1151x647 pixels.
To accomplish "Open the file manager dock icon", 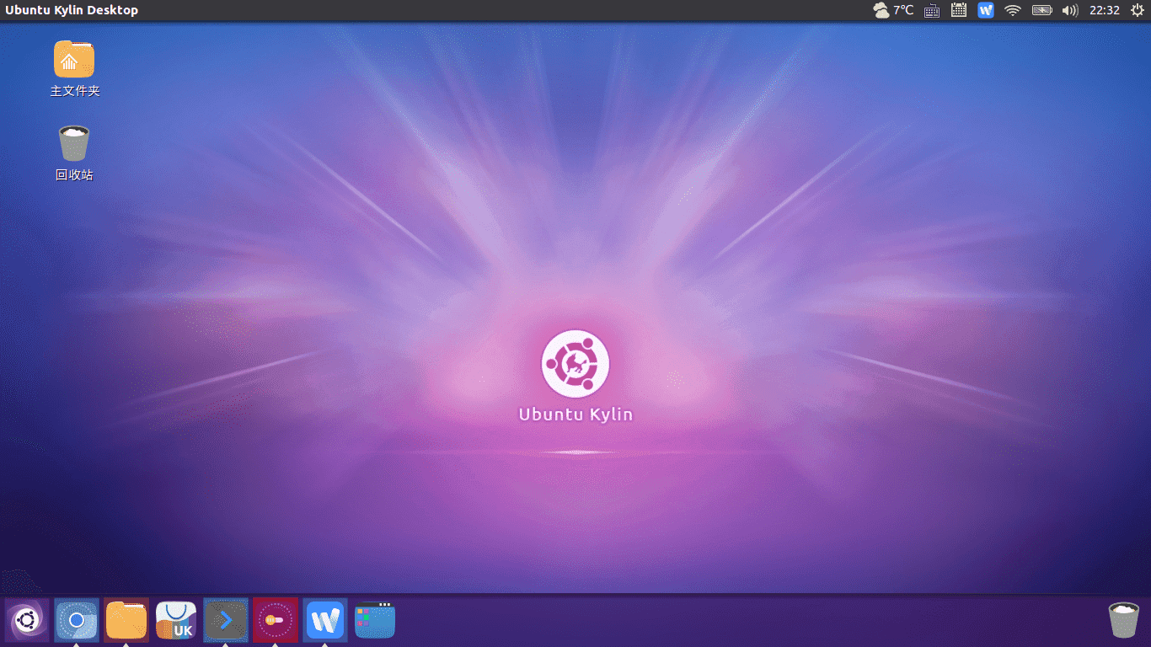I will pos(126,621).
